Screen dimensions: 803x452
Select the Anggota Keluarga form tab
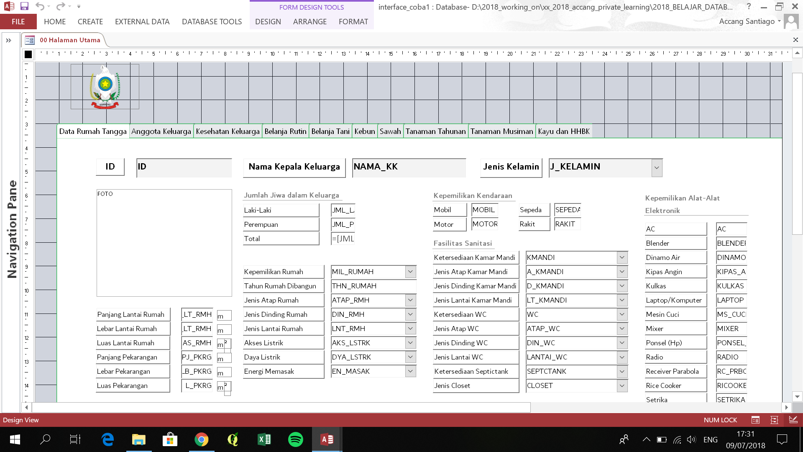161,131
